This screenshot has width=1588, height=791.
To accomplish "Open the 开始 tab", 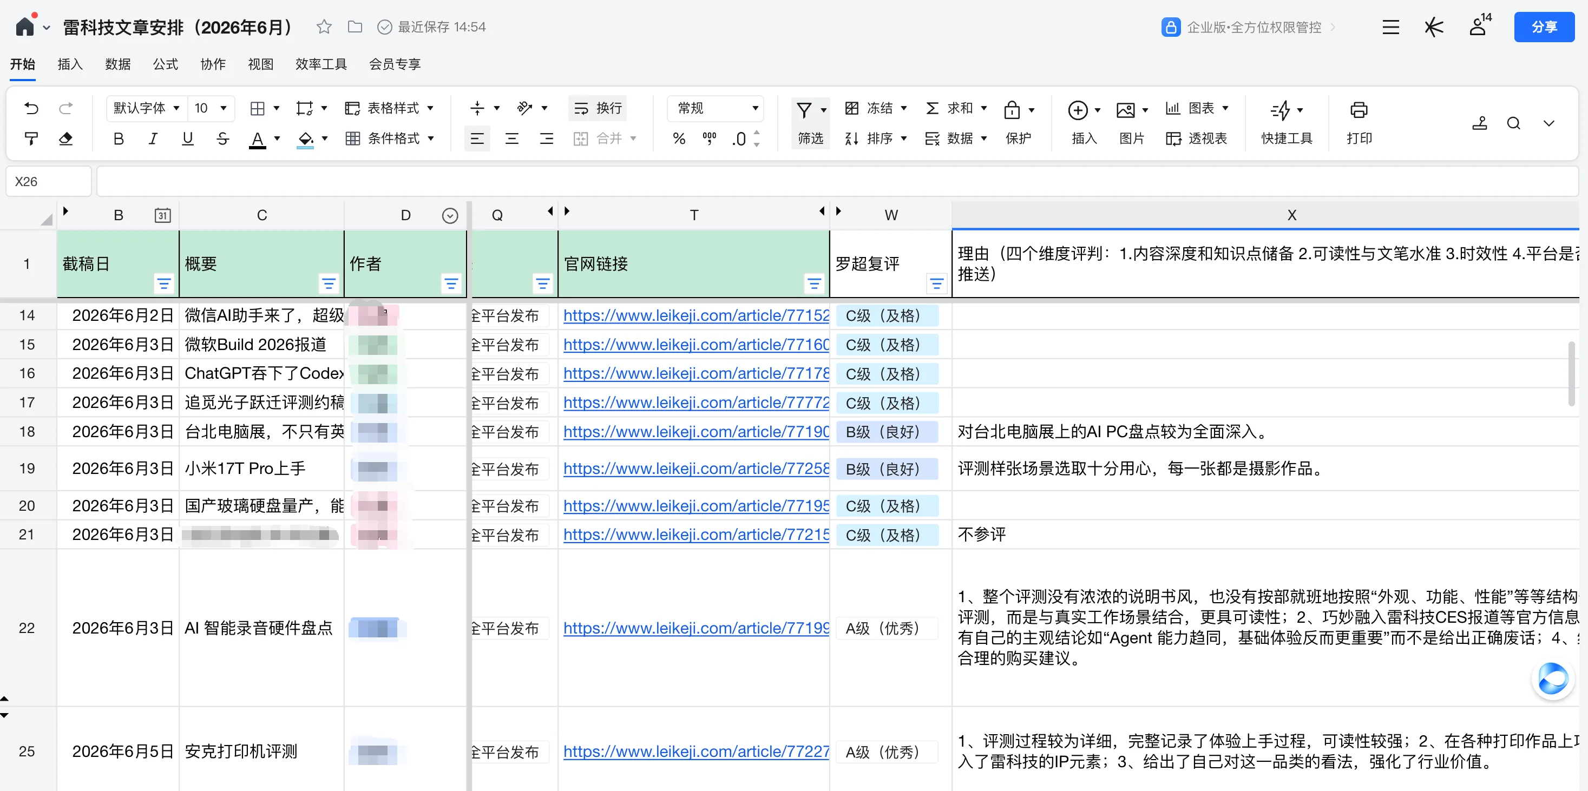I will (x=22, y=64).
